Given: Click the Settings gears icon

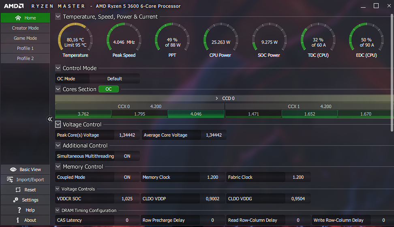Looking at the screenshot, I should [x=15, y=199].
